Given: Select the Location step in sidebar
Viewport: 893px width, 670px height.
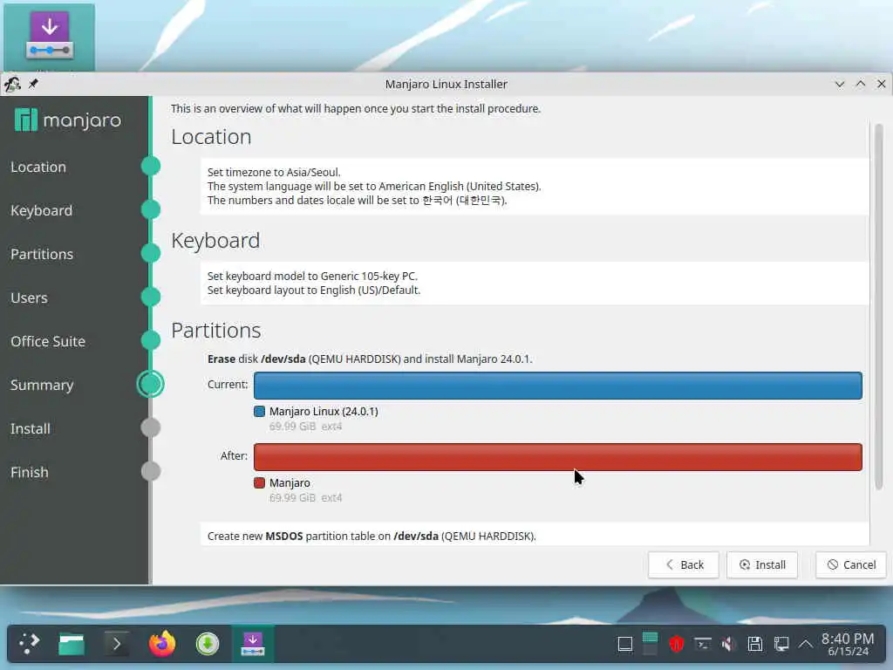Looking at the screenshot, I should (38, 167).
